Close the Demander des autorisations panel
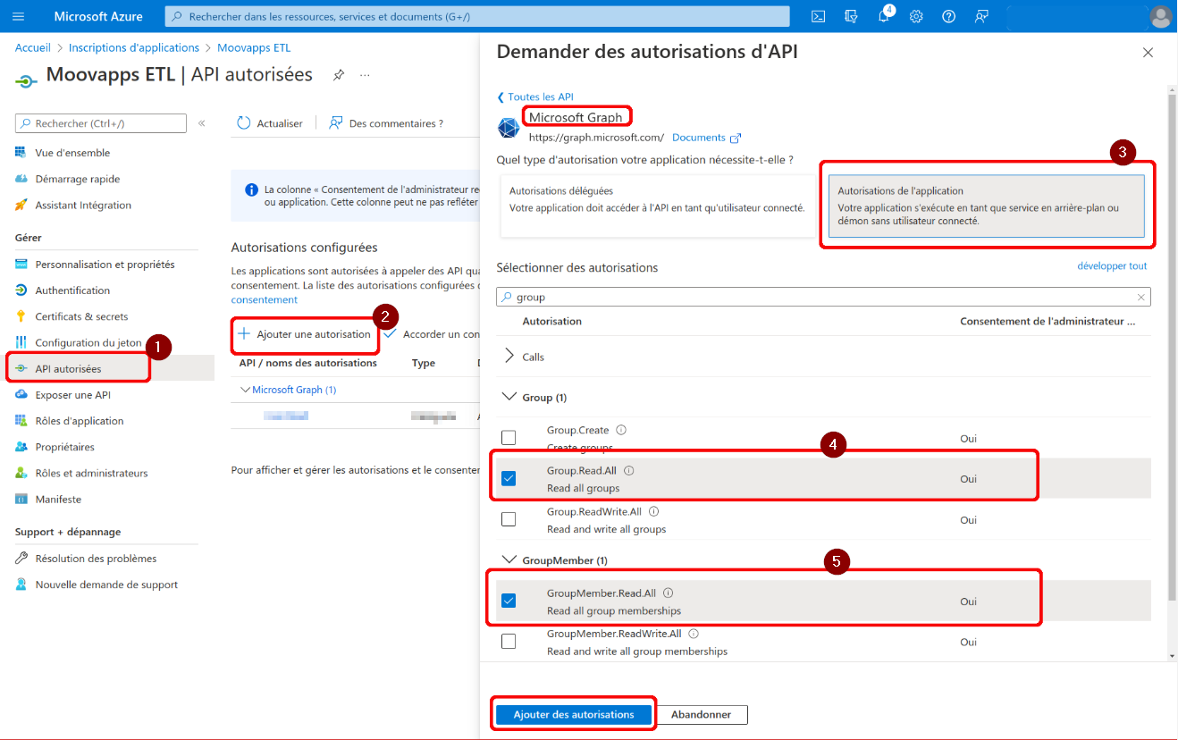 [x=1148, y=53]
